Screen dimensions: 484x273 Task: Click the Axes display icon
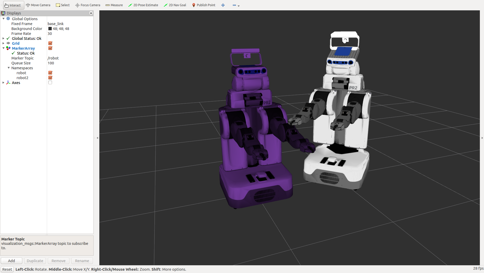point(8,82)
